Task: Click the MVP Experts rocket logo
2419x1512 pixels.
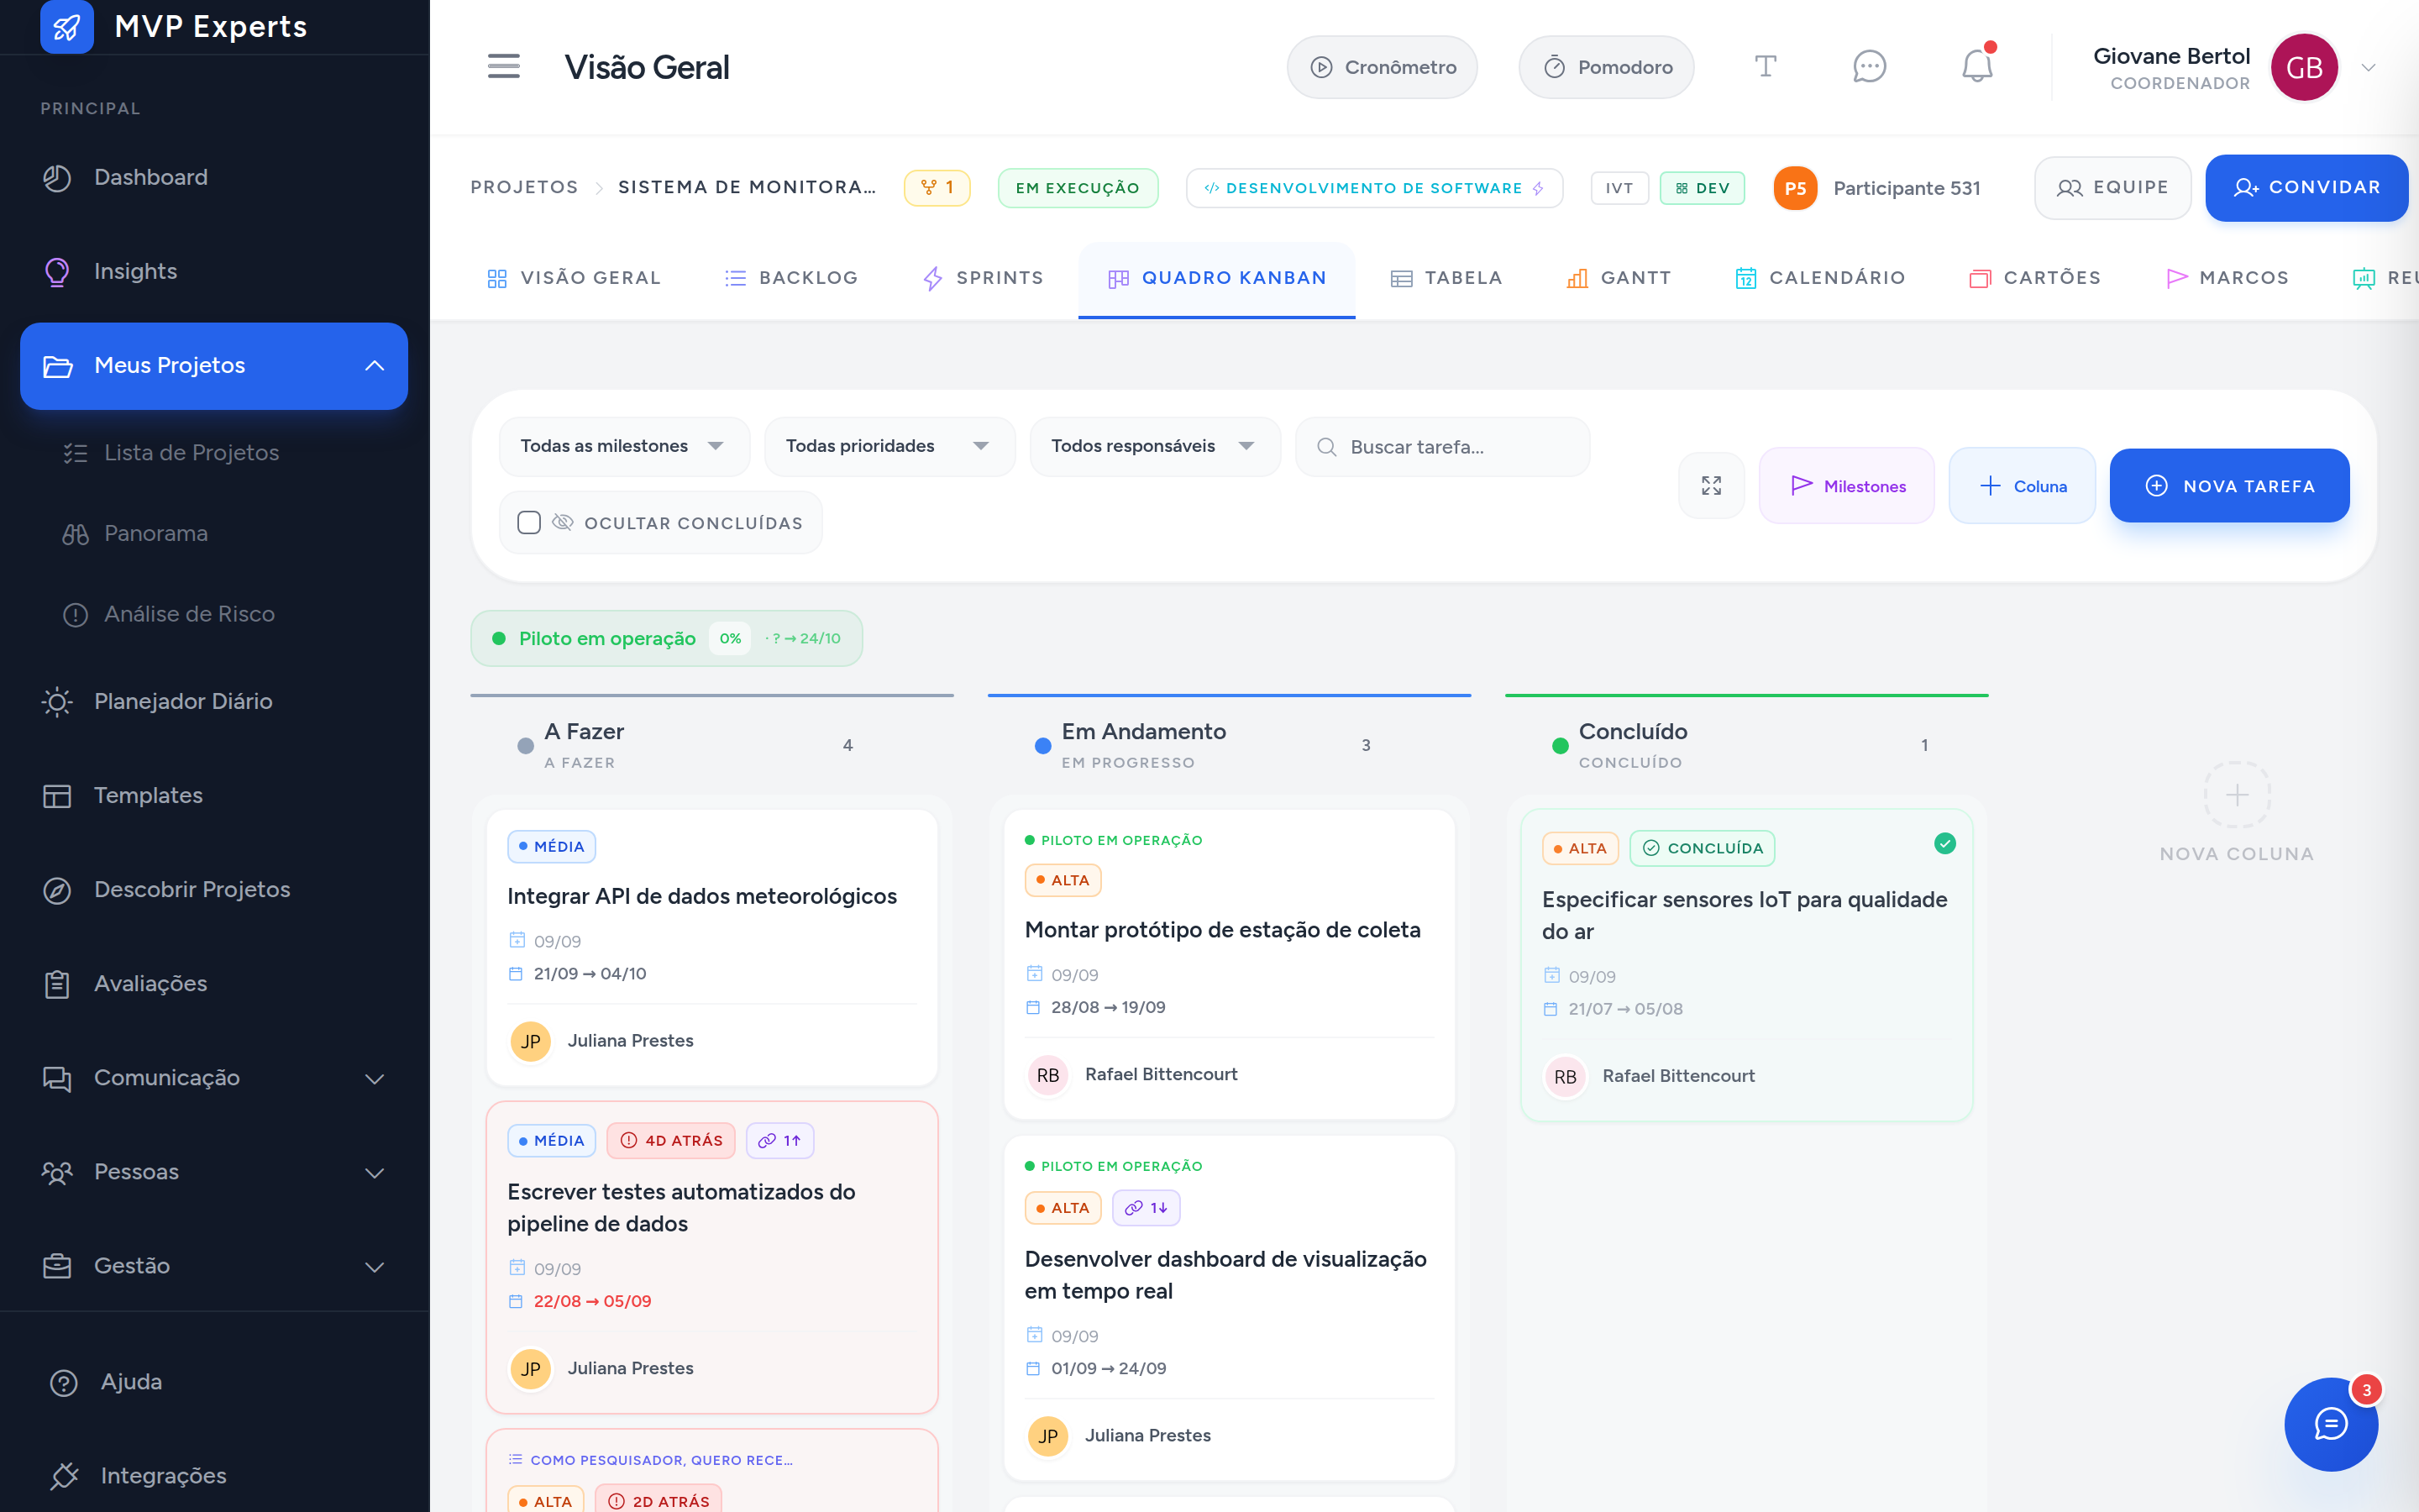Action: pyautogui.click(x=66, y=26)
